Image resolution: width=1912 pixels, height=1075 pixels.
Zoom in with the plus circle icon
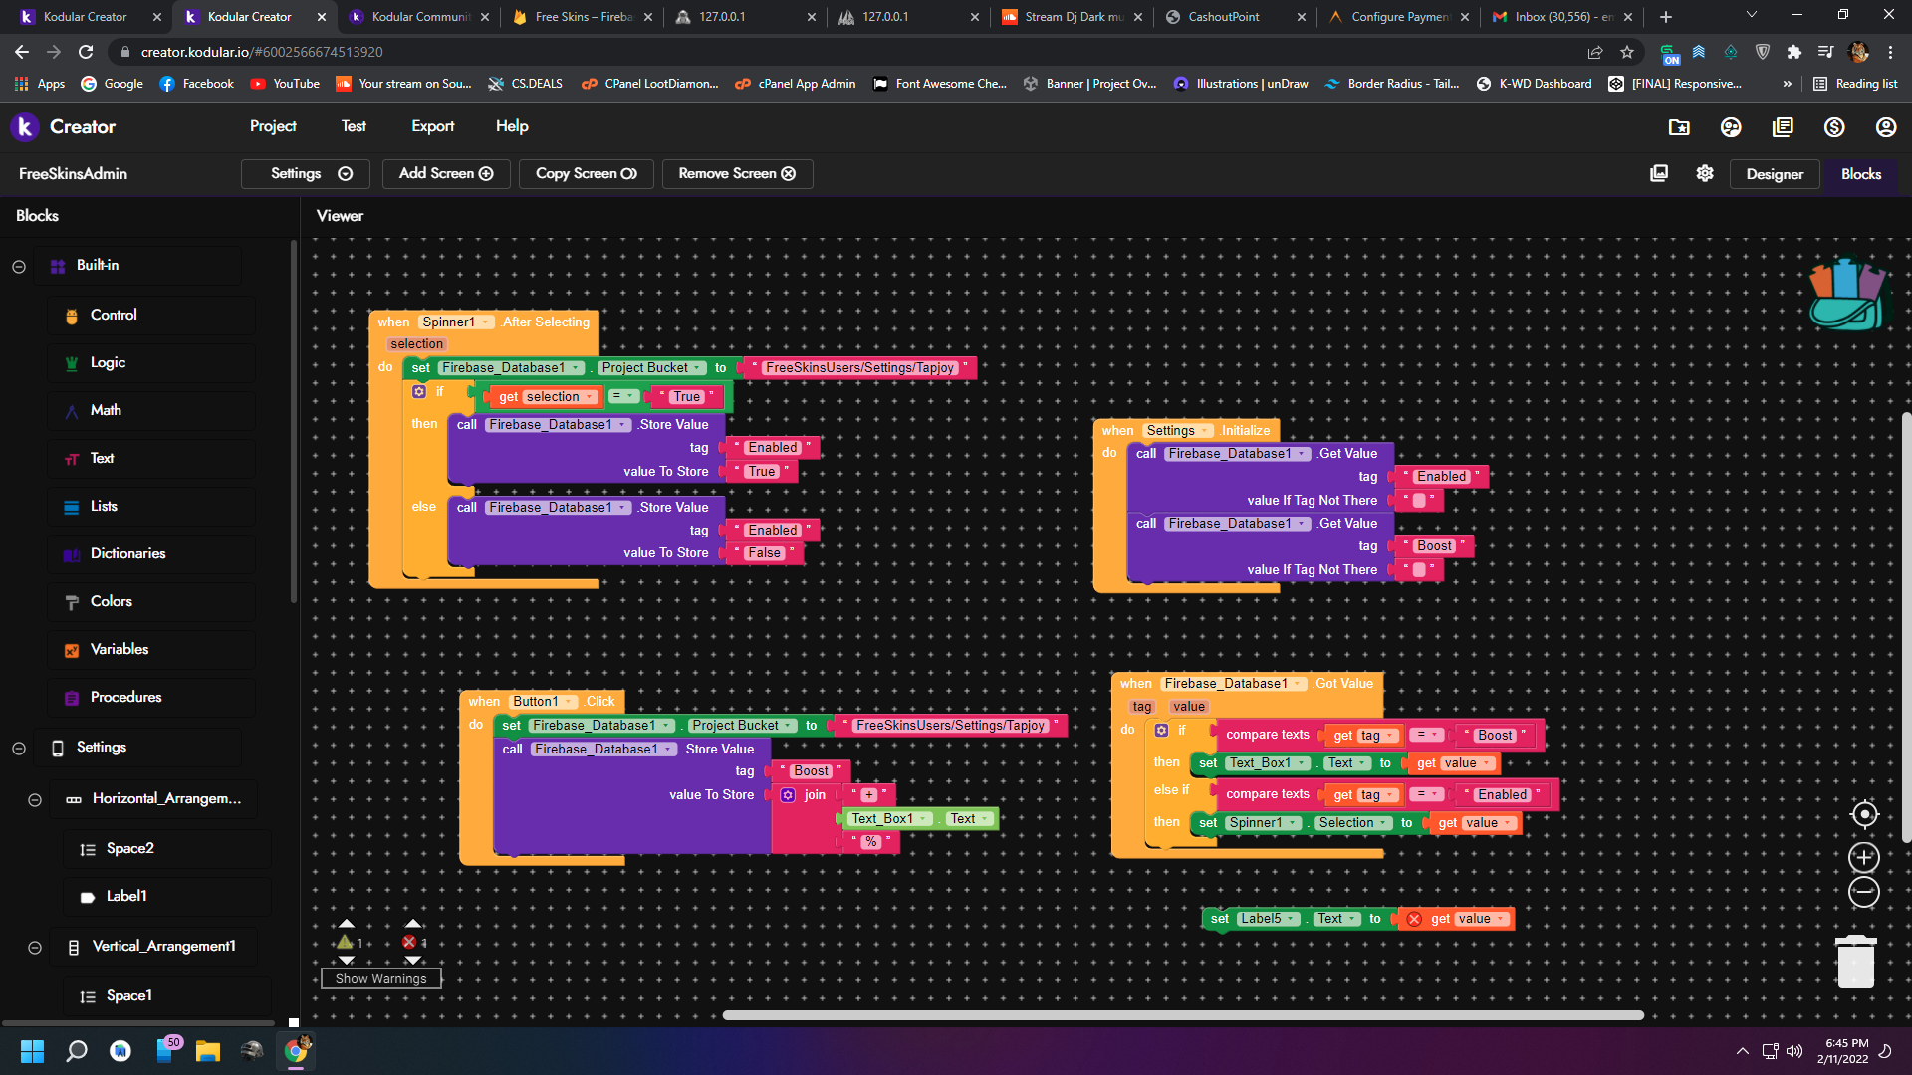(1864, 857)
